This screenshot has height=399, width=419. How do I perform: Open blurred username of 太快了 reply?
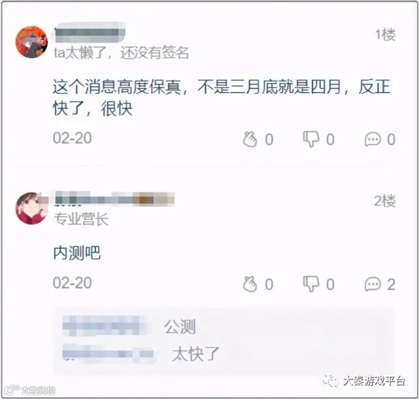(108, 353)
